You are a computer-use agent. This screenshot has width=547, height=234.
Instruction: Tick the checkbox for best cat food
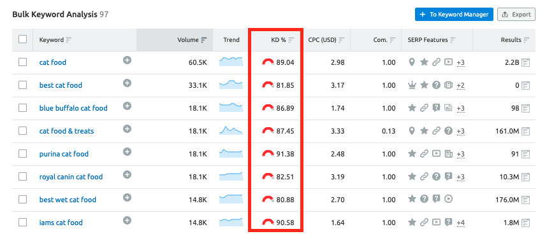pos(23,85)
